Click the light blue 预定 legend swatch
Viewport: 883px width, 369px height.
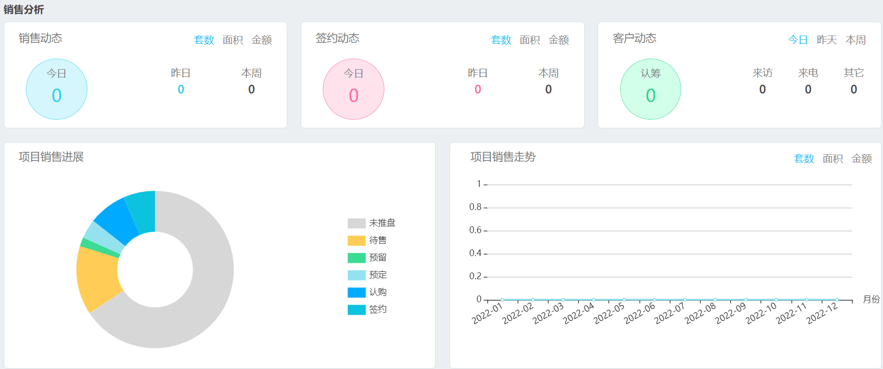[356, 275]
